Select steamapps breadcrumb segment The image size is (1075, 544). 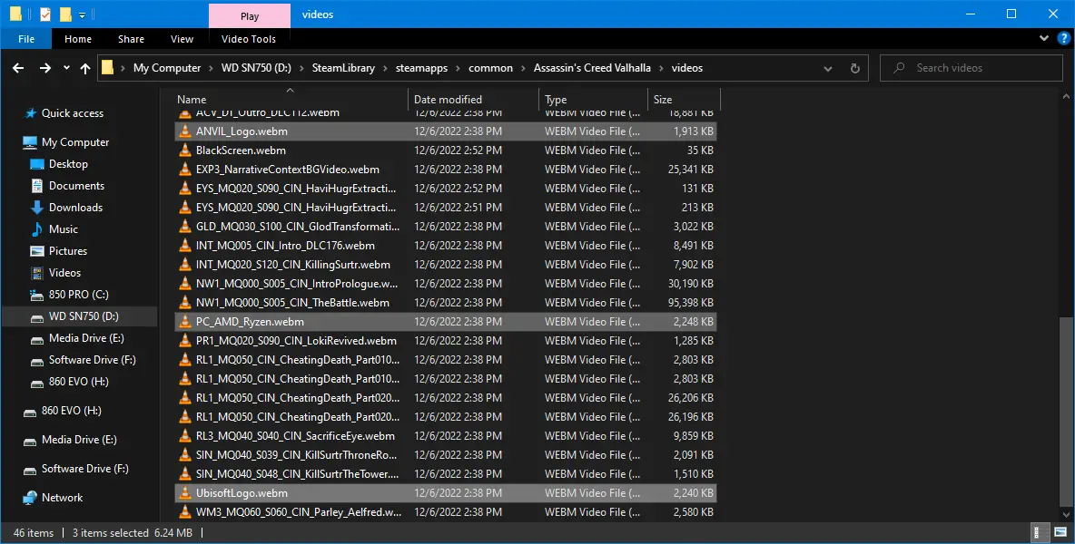point(421,68)
